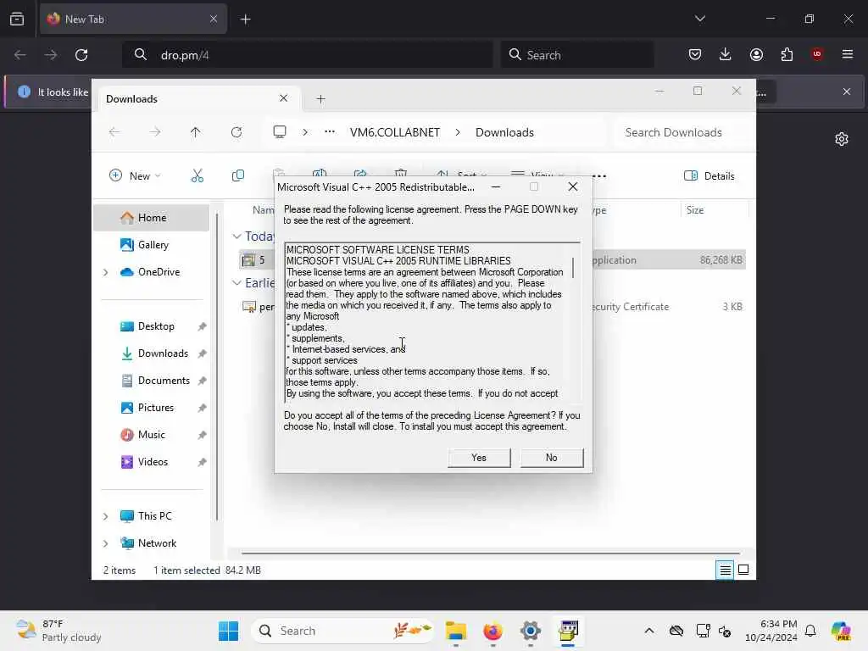Decline the license agreement with No
This screenshot has width=868, height=651.
tap(551, 458)
